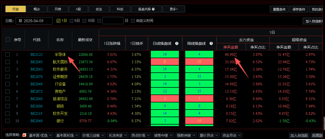325x139 pixels.
Task: Enable the 自定义时间 checkbox
Action: click(x=133, y=21)
